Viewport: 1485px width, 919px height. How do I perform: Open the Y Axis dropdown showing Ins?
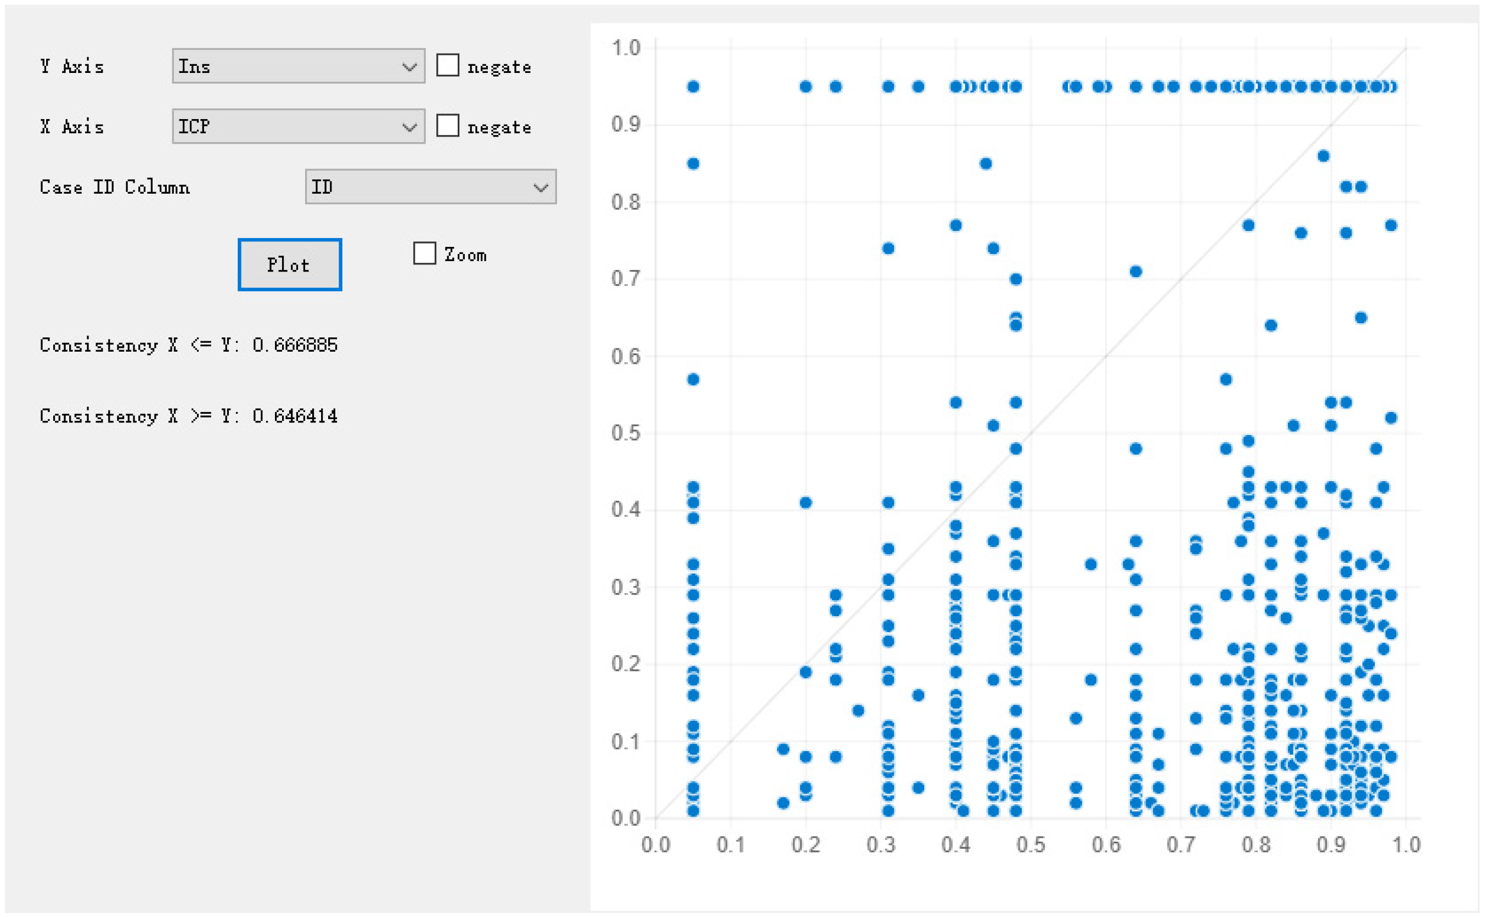coord(286,66)
